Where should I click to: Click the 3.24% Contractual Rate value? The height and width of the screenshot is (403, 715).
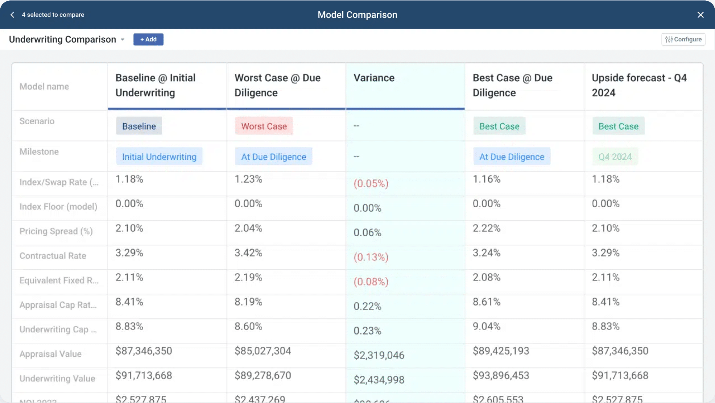(487, 253)
